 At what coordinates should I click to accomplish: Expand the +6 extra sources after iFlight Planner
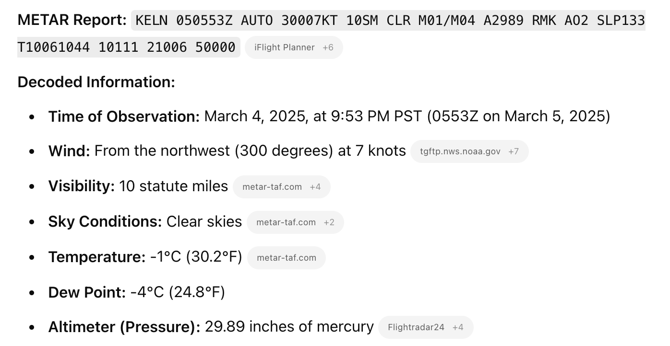(328, 47)
